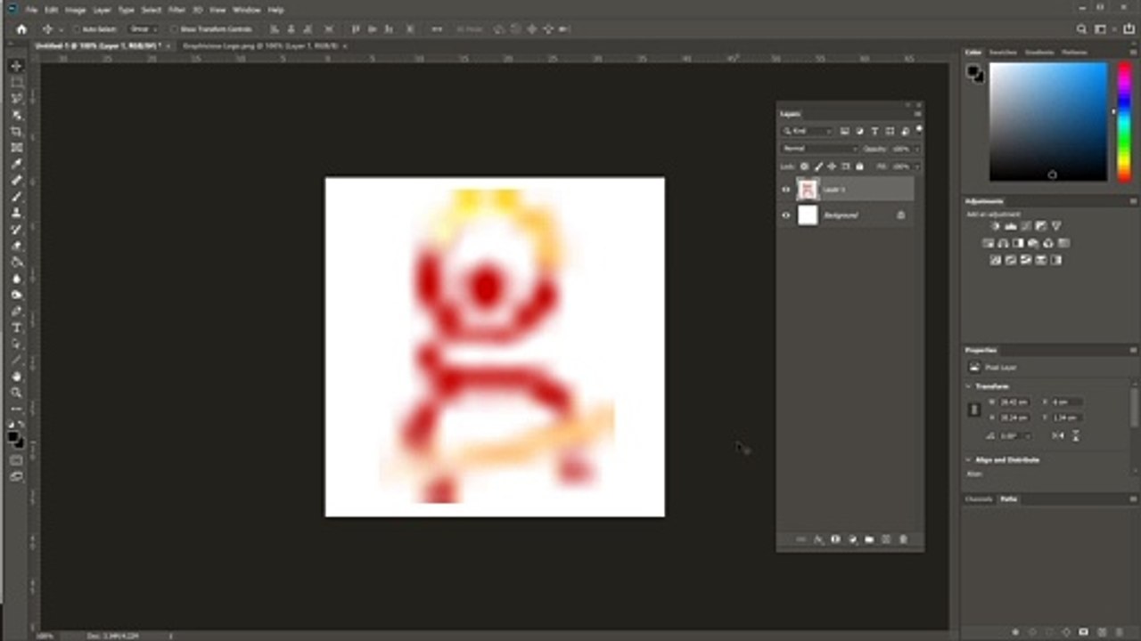Toggle lock image pixels brush icon
Viewport: 1141px width, 641px height.
pos(818,166)
